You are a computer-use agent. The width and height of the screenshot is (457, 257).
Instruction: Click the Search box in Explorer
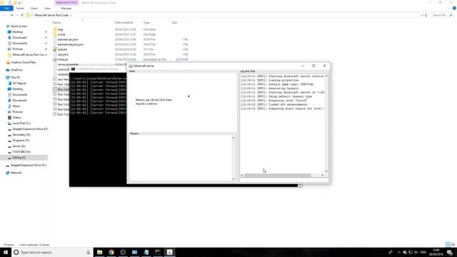tap(442, 15)
